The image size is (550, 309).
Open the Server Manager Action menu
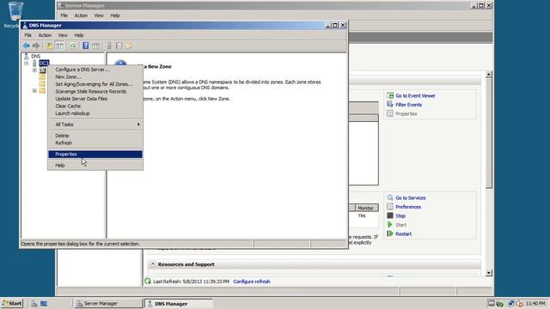[81, 15]
